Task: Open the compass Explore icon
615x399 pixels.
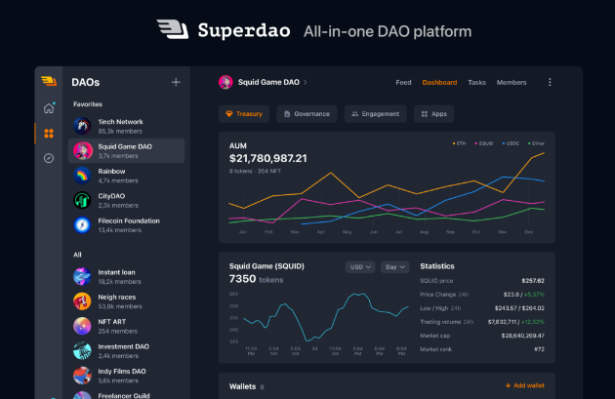Action: pyautogui.click(x=49, y=158)
